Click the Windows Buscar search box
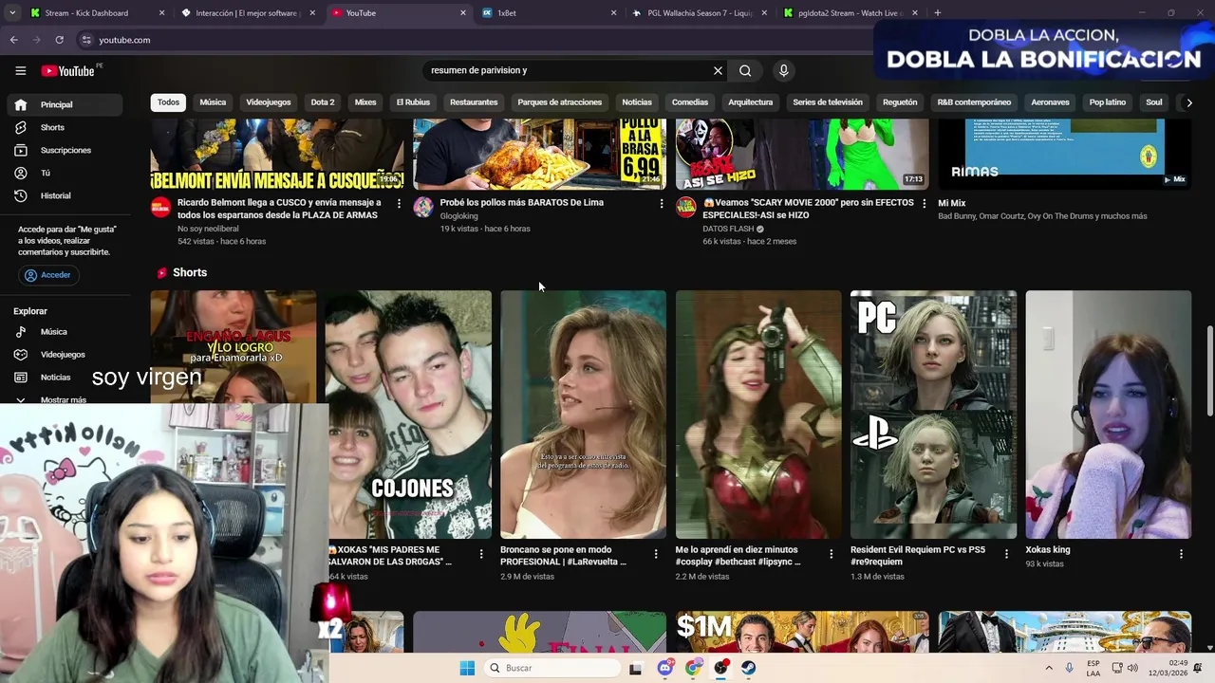This screenshot has height=683, width=1215. point(551,668)
